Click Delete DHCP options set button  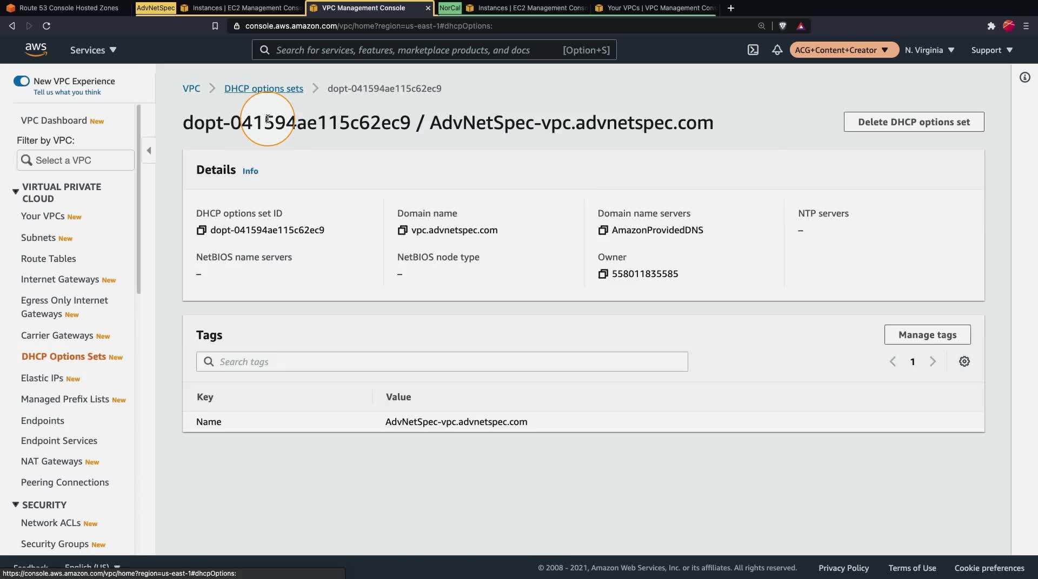click(x=914, y=122)
